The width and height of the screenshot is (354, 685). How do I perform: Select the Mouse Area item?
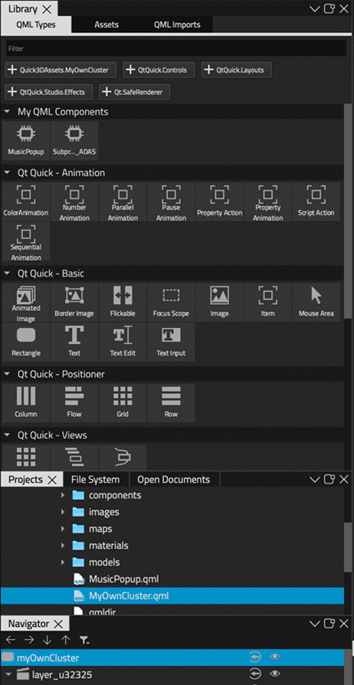pyautogui.click(x=316, y=303)
